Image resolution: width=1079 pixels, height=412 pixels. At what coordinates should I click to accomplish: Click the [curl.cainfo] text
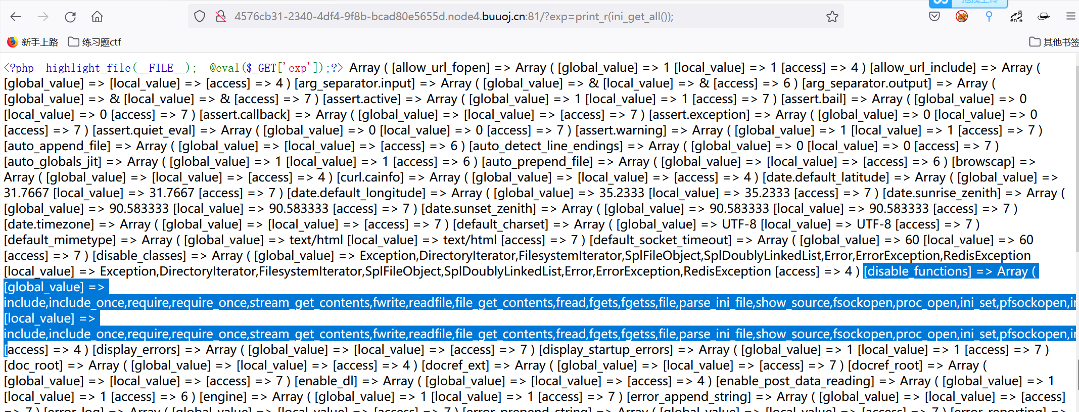click(x=370, y=177)
